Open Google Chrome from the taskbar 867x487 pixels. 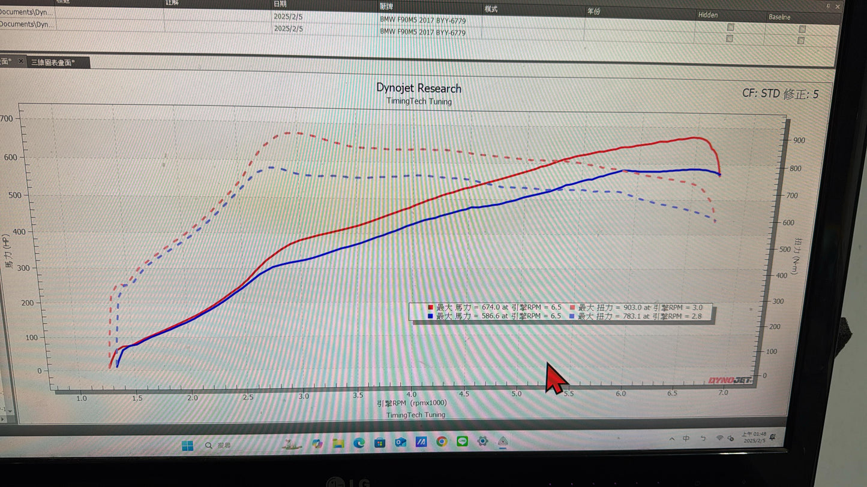442,442
